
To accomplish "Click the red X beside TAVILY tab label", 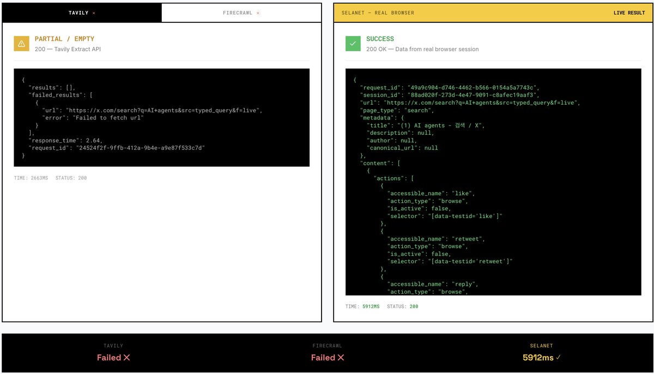I will pos(94,13).
